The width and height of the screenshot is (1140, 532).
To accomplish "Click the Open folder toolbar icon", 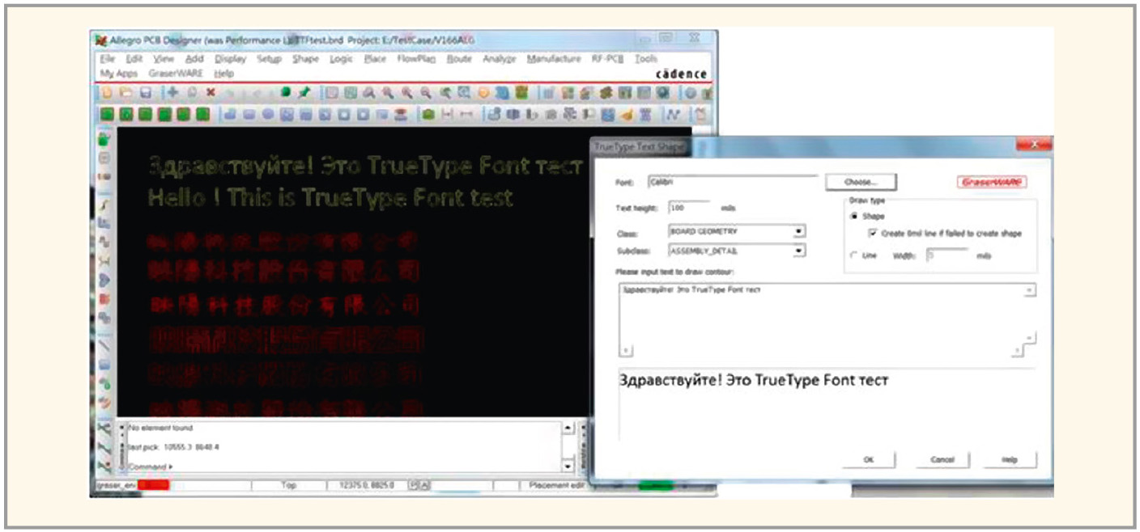I will [x=125, y=94].
